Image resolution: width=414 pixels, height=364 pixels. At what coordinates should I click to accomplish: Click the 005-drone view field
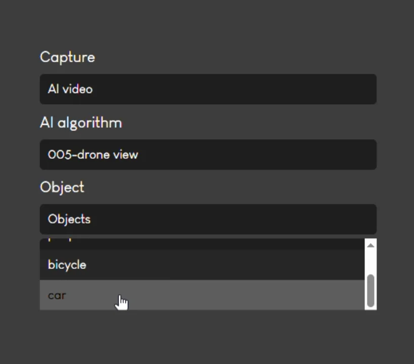(208, 155)
